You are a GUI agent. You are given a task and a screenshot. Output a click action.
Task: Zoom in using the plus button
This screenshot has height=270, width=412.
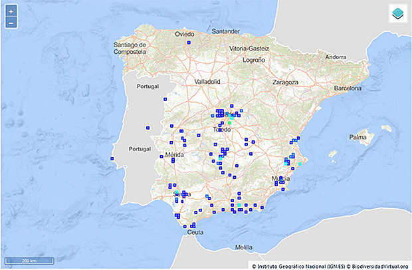pos(11,12)
